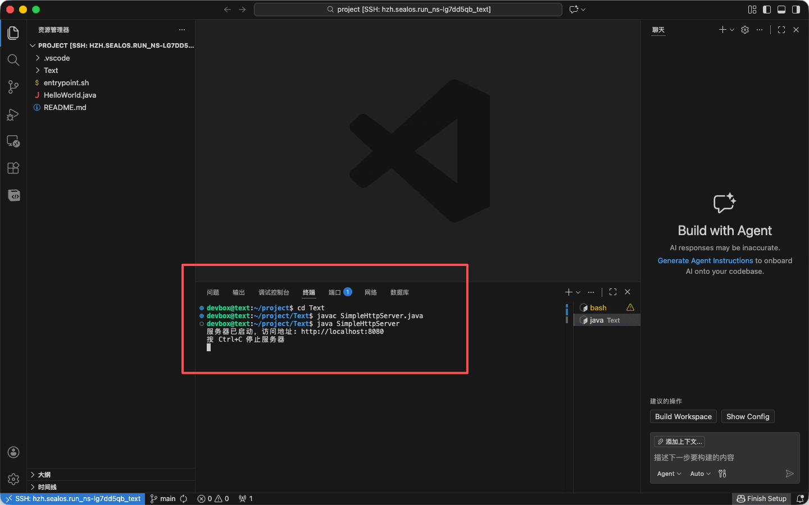809x505 pixels.
Task: Close the chat panel
Action: point(796,30)
